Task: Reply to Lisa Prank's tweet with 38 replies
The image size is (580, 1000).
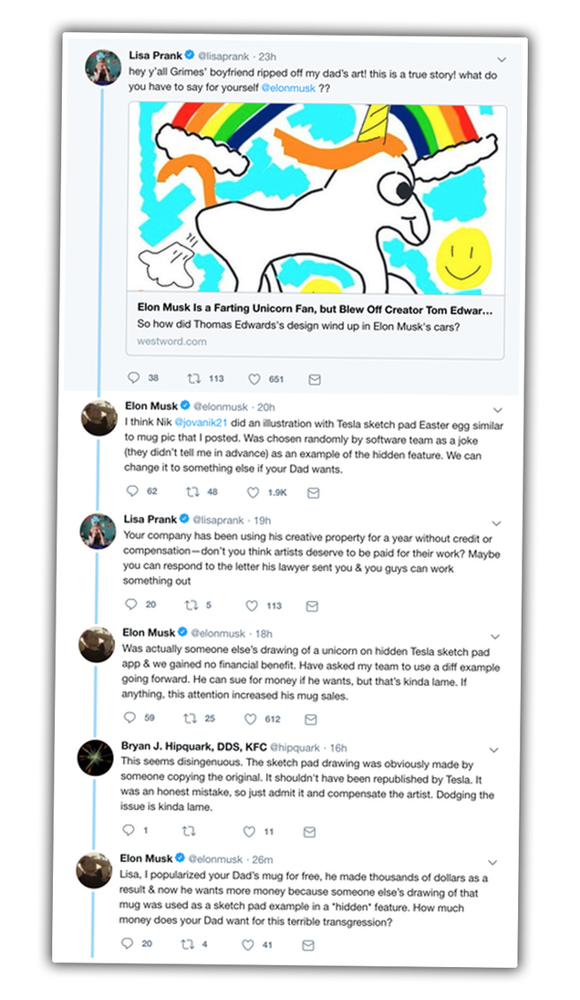Action: (x=134, y=377)
